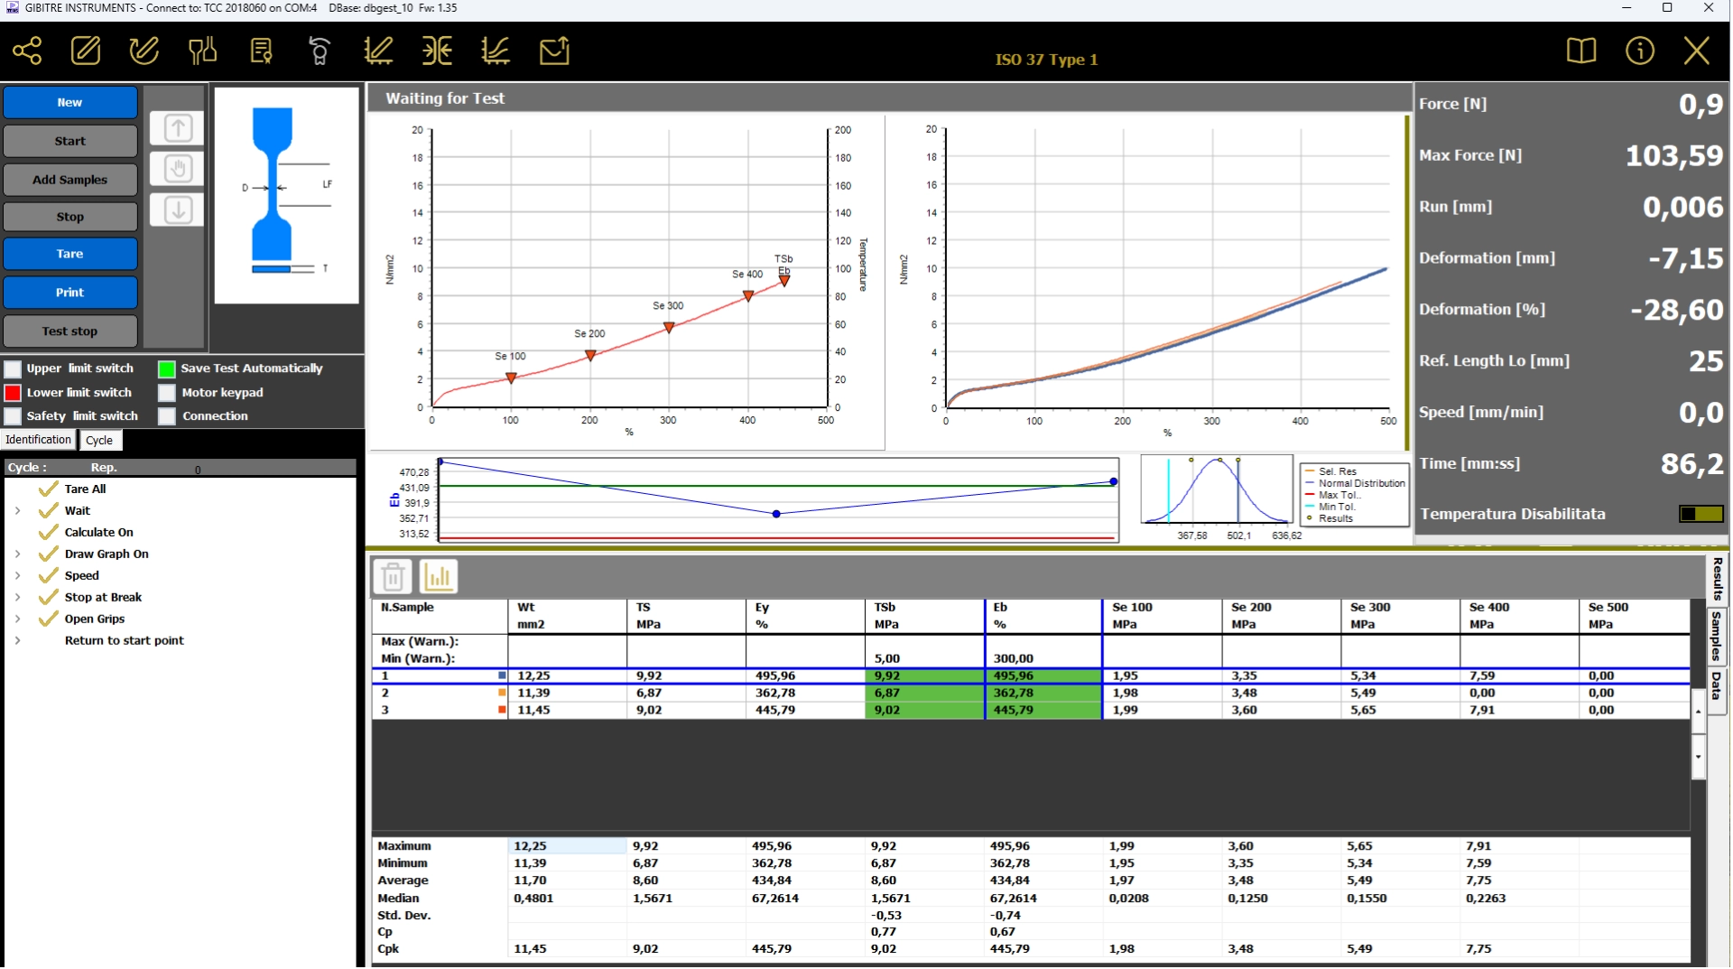Click the Add Samples button
This screenshot has width=1733, height=969.
(x=70, y=180)
